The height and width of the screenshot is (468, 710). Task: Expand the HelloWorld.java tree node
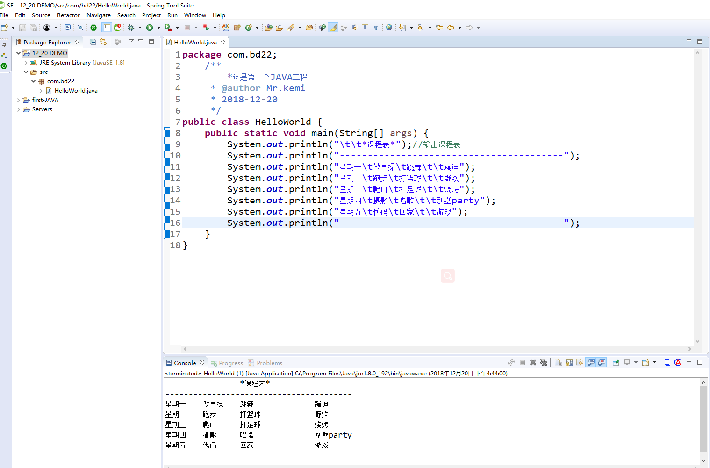coord(41,91)
